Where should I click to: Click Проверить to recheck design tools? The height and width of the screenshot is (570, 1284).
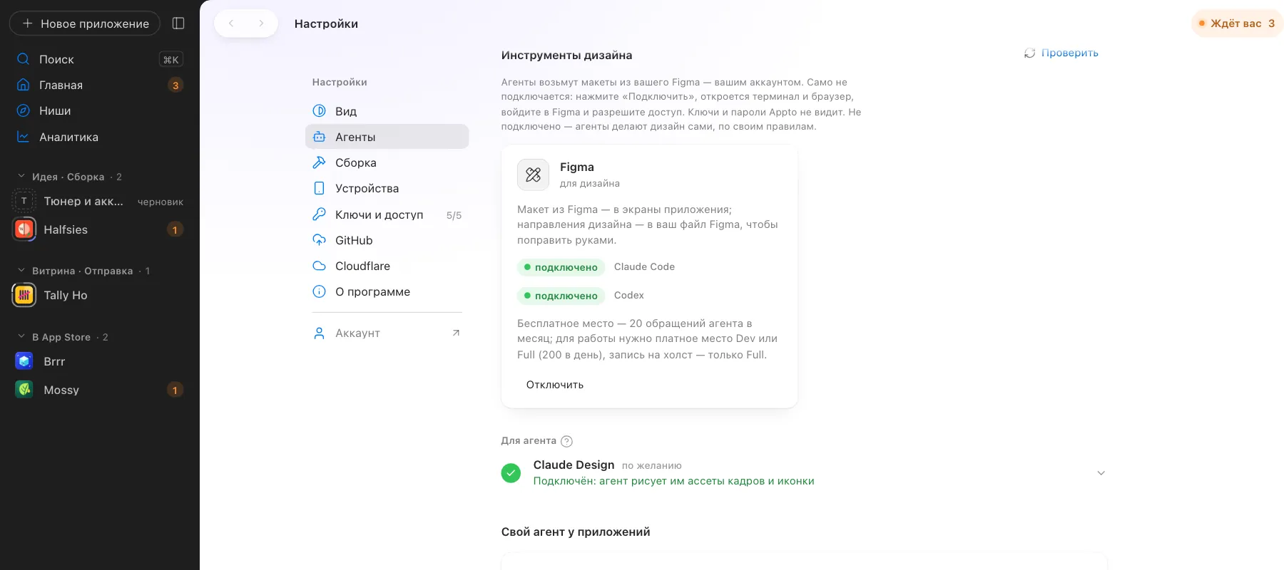click(x=1061, y=53)
